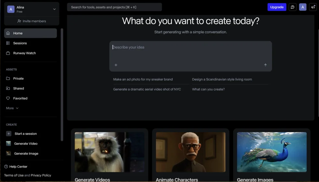Open the feedback chat icon beside Upgrade

(293, 7)
